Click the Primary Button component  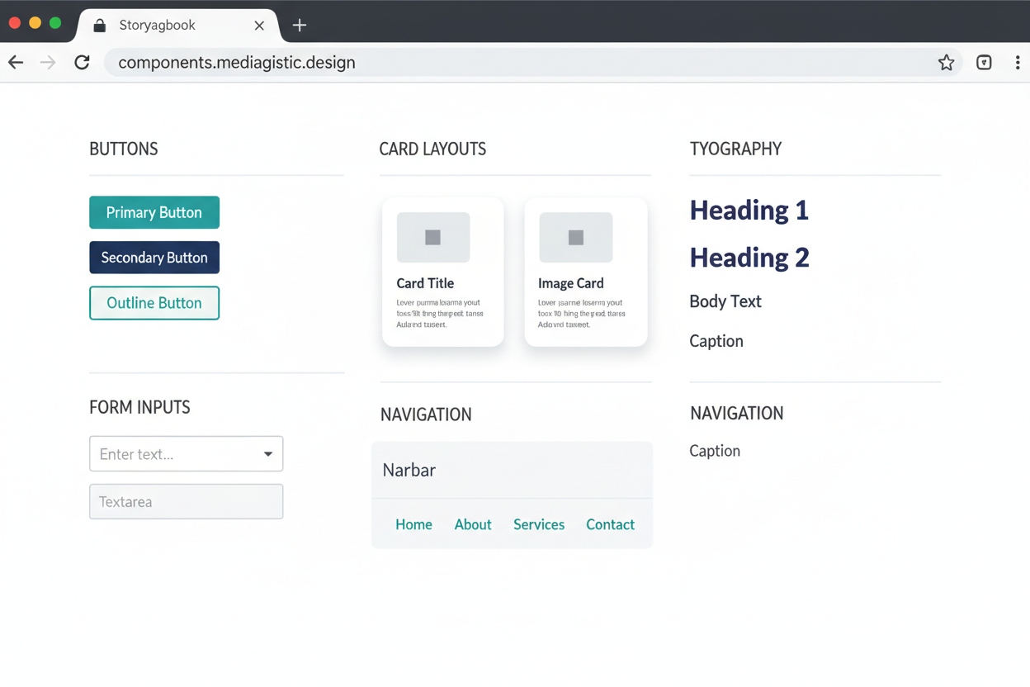tap(154, 212)
